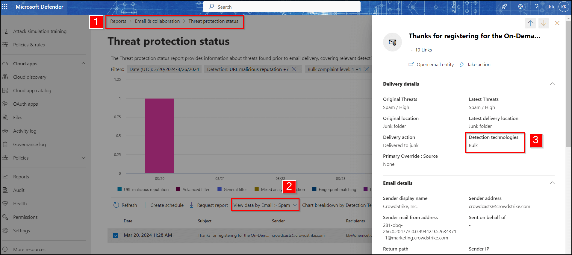Click the Cloud app catalog icon
This screenshot has height=255, width=572.
pyautogui.click(x=5, y=90)
